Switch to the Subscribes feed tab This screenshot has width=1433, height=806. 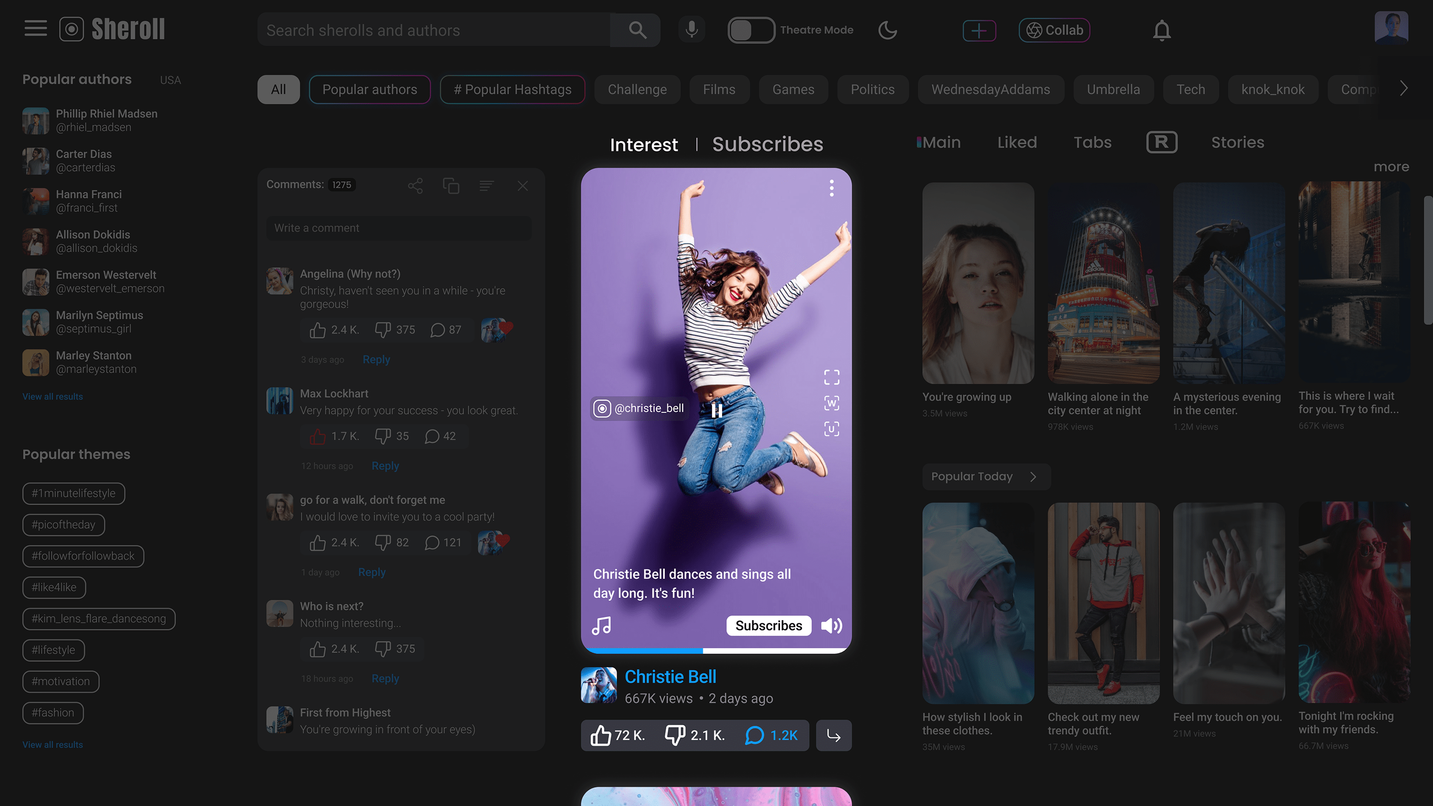click(x=767, y=144)
